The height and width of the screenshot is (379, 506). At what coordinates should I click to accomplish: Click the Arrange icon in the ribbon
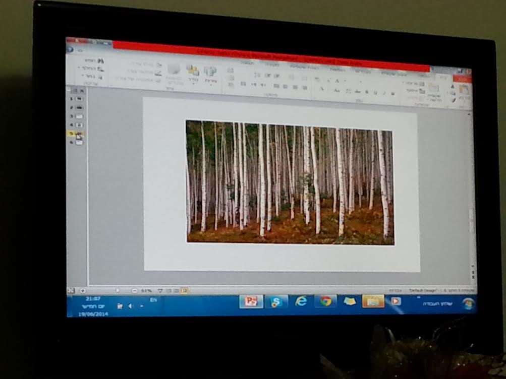(x=192, y=71)
